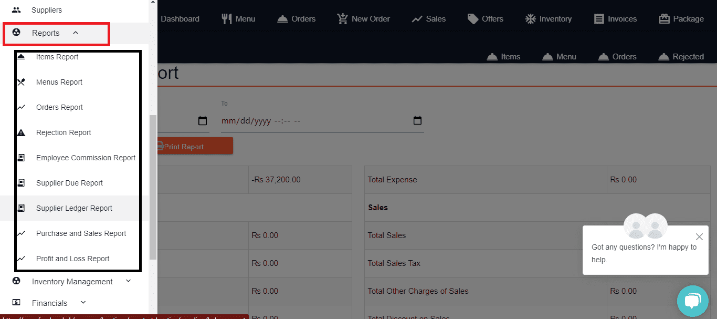Click the Invoices receipt icon
The width and height of the screenshot is (717, 319).
click(x=598, y=19)
